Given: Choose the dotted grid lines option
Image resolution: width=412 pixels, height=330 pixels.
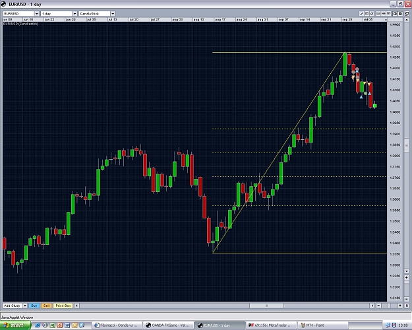Looking at the screenshot, I should tap(389, 14).
